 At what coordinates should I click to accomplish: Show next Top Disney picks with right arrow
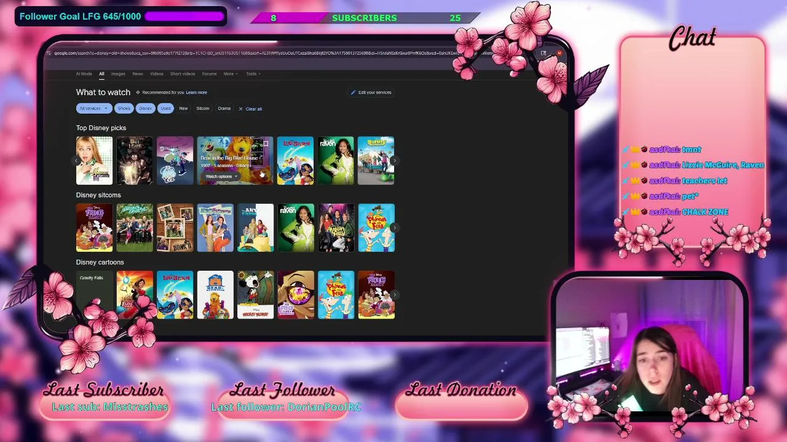tap(394, 161)
